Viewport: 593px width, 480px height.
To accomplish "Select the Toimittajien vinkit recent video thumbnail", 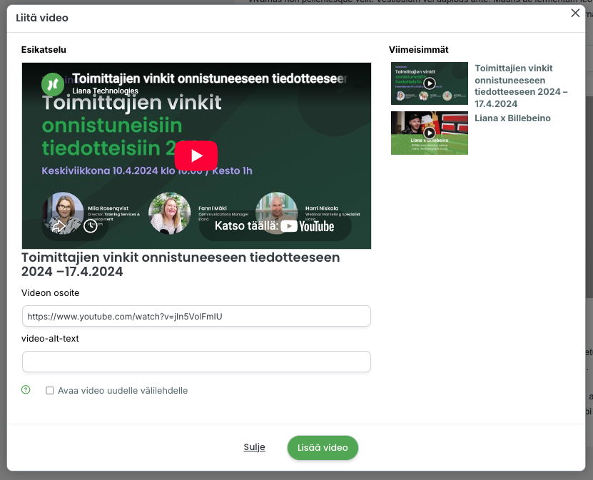I will tap(430, 83).
